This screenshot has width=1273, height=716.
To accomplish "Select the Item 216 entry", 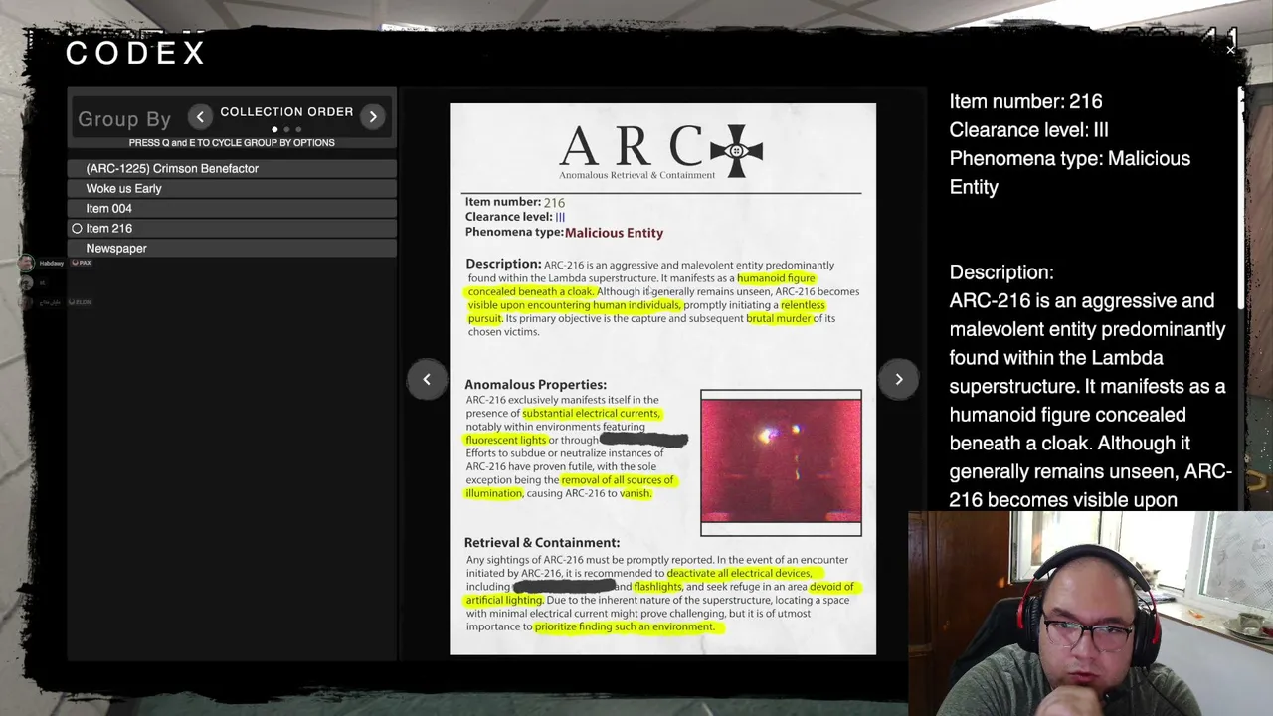I will [232, 228].
